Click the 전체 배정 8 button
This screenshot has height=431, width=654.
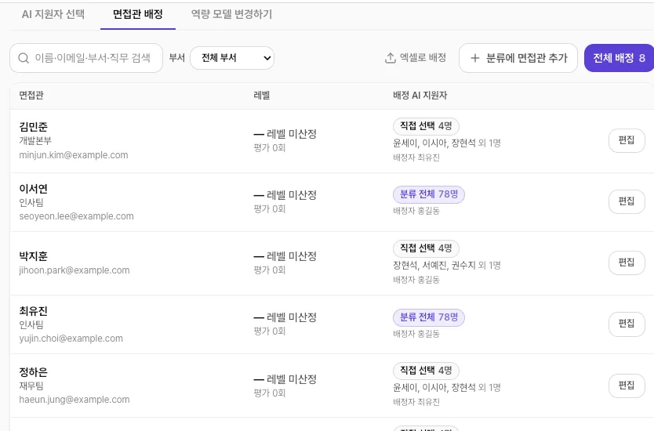coord(619,58)
